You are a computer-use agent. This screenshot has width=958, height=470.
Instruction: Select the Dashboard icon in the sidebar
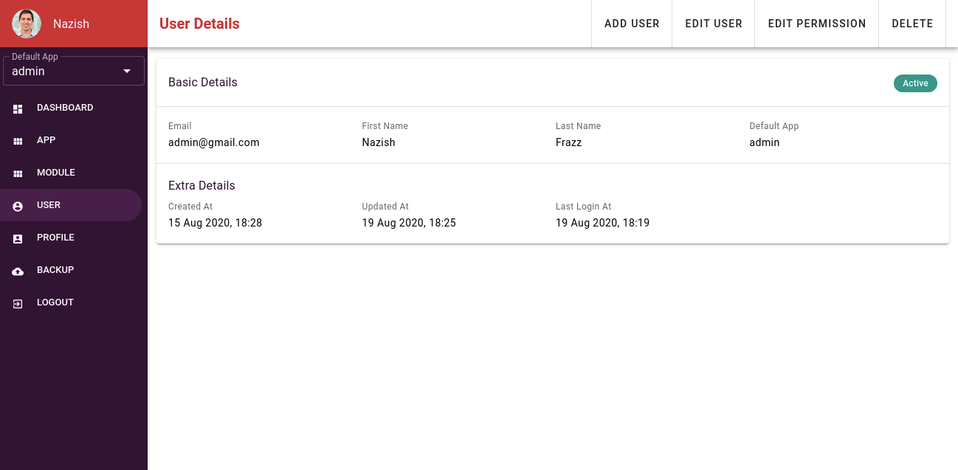17,108
